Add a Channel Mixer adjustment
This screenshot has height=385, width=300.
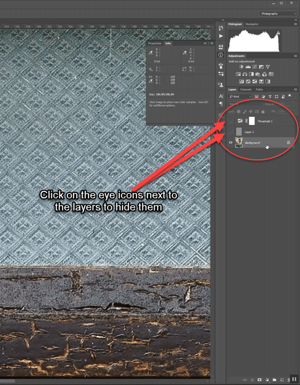(264, 74)
